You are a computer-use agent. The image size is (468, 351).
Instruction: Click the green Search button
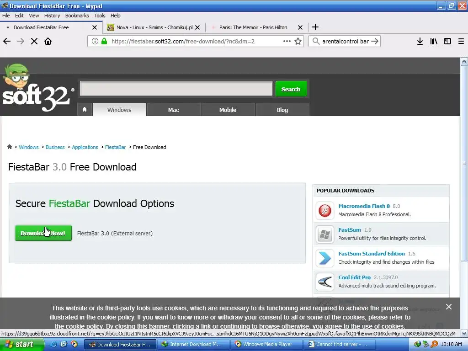tap(291, 89)
